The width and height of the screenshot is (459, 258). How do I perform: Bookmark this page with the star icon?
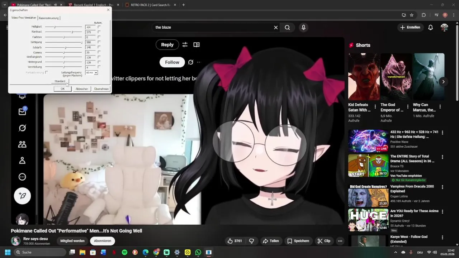412,15
